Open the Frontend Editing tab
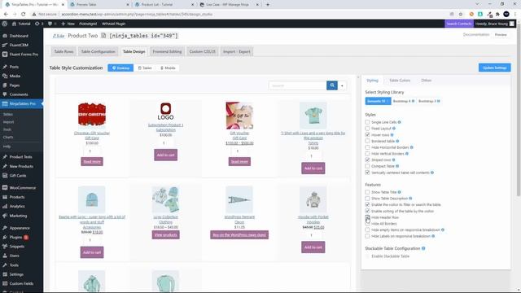The height and width of the screenshot is (293, 521). [167, 51]
